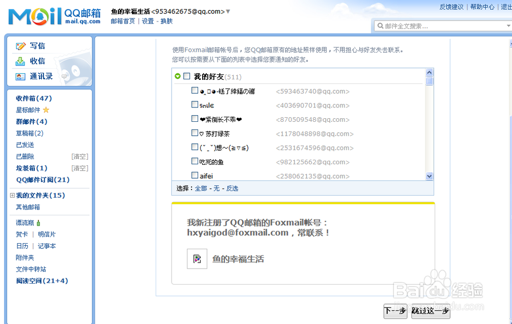Click 反选 to invert selection

click(232, 188)
